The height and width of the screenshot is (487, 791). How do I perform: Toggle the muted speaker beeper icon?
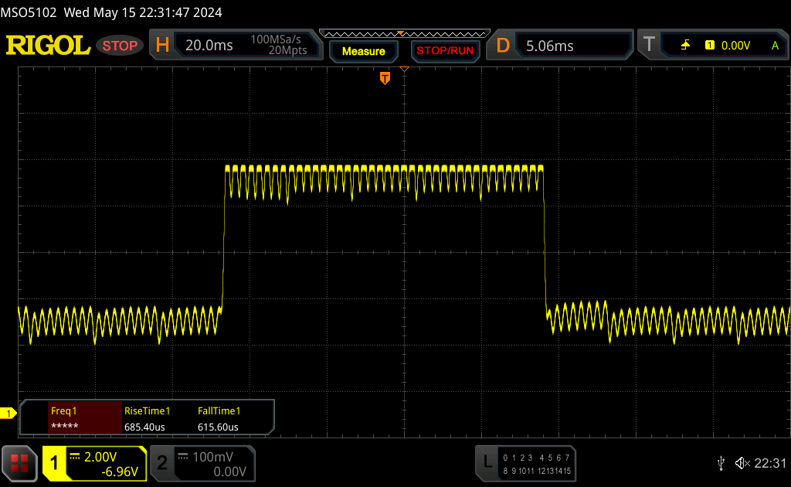click(x=742, y=462)
